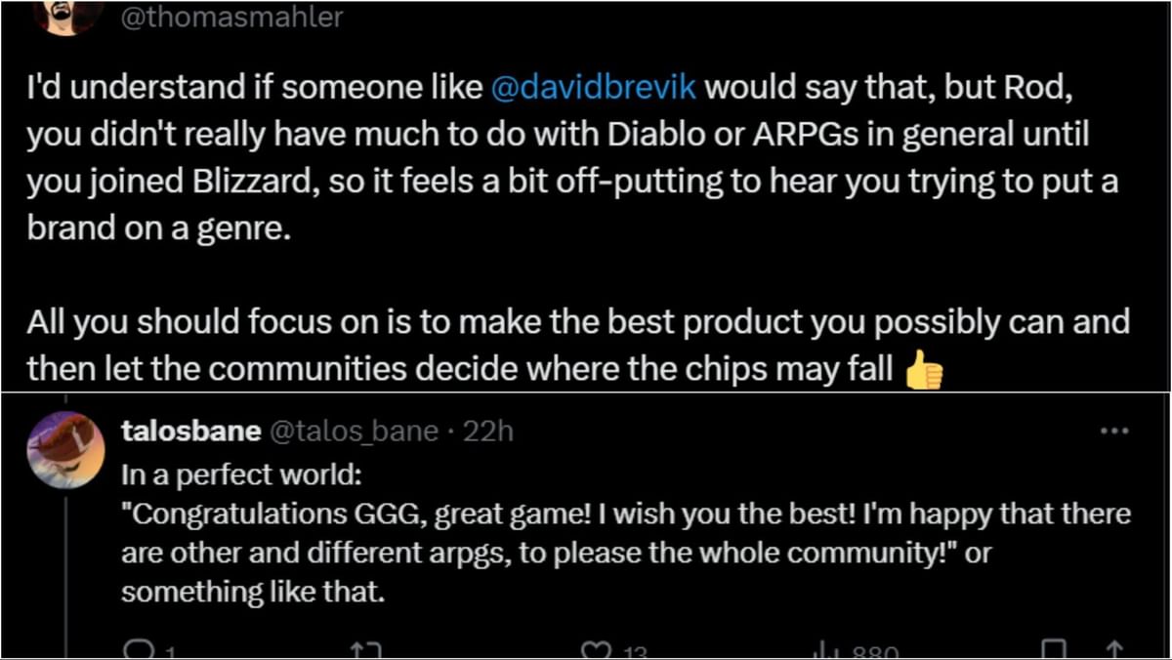Select the @thomasmahler handle
The height and width of the screenshot is (660, 1172).
click(x=231, y=16)
